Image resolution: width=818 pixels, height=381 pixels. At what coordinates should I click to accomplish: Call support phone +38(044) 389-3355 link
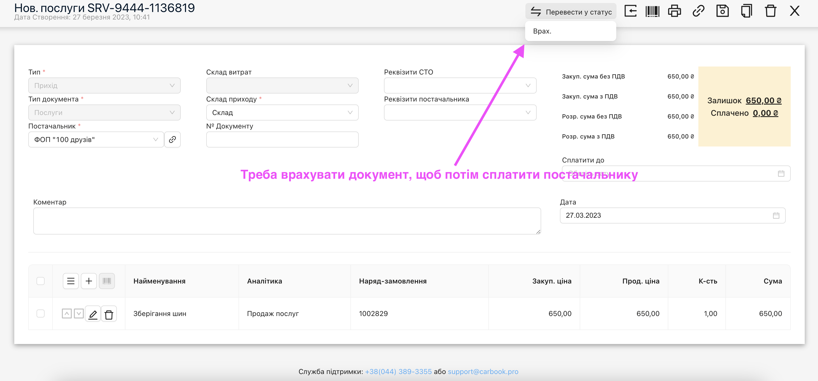[x=398, y=371]
